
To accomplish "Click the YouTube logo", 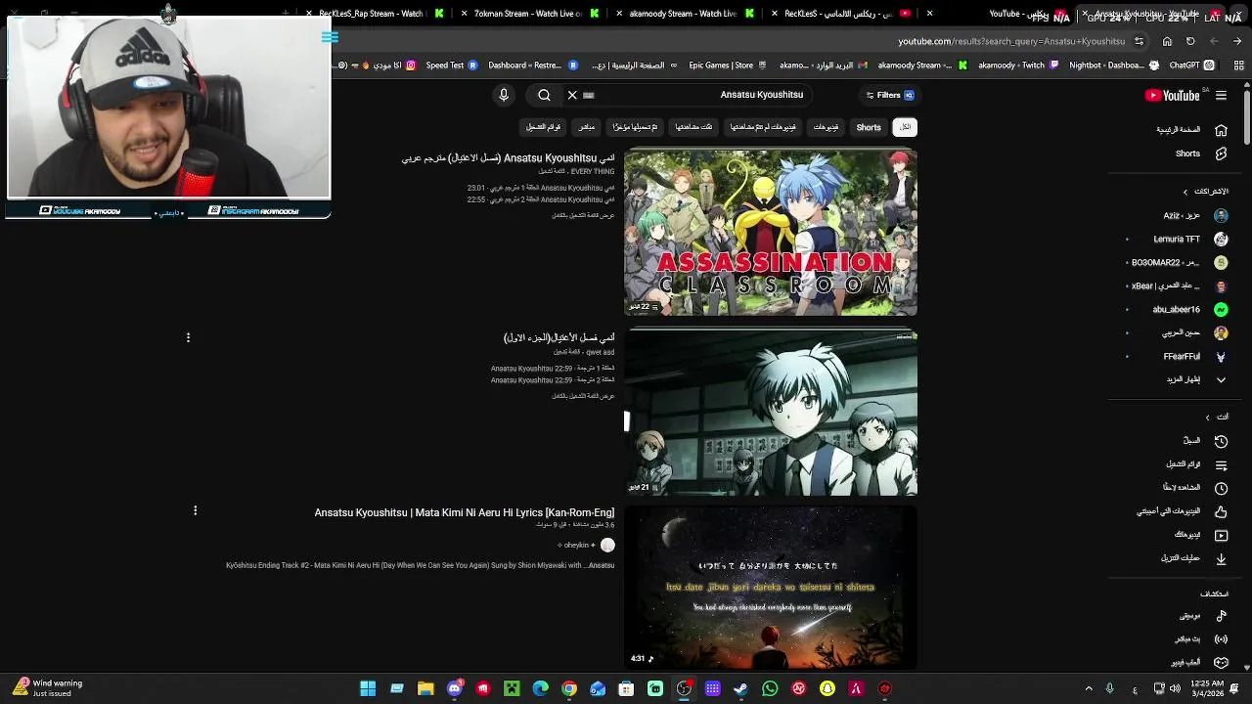I will click(1172, 95).
